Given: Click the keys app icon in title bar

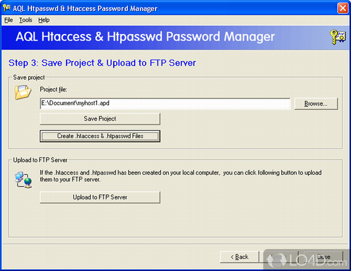Looking at the screenshot, I should point(7,8).
